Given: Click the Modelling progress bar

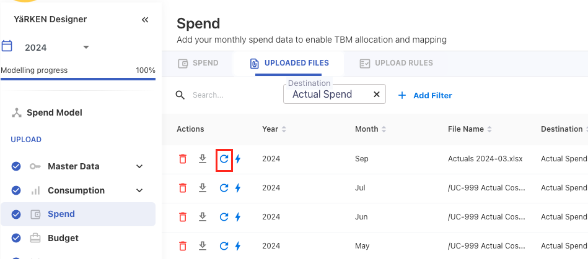Looking at the screenshot, I should click(x=78, y=79).
